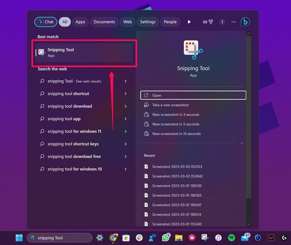Image resolution: width=291 pixels, height=245 pixels.
Task: Switch to the Web filter tab
Action: [x=128, y=22]
